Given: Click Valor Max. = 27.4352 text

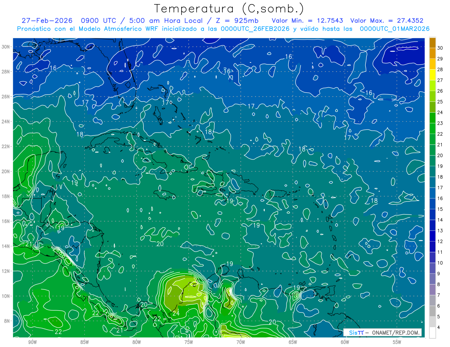Looking at the screenshot, I should 387,21.
